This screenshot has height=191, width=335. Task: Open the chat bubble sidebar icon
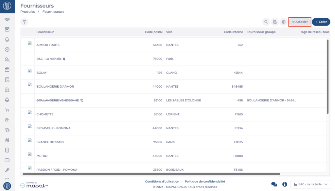click(7, 160)
